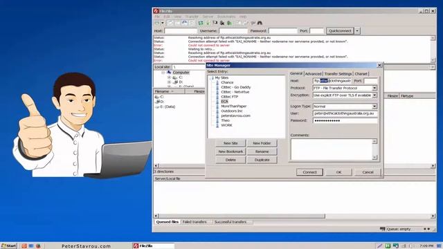Open the Failed transfers tab

click(x=195, y=222)
